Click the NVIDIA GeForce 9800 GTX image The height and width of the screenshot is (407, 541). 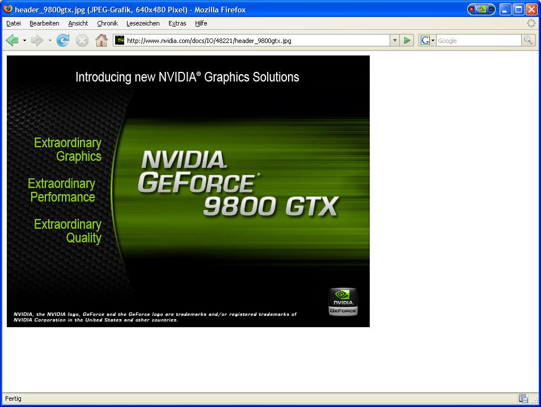click(188, 191)
